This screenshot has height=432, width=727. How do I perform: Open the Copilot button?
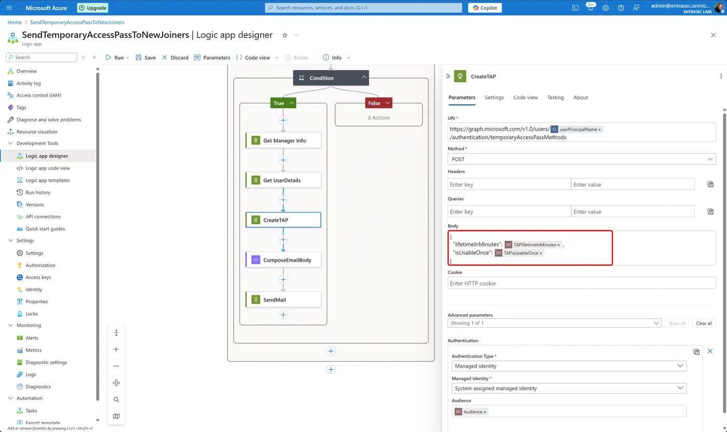tap(485, 8)
